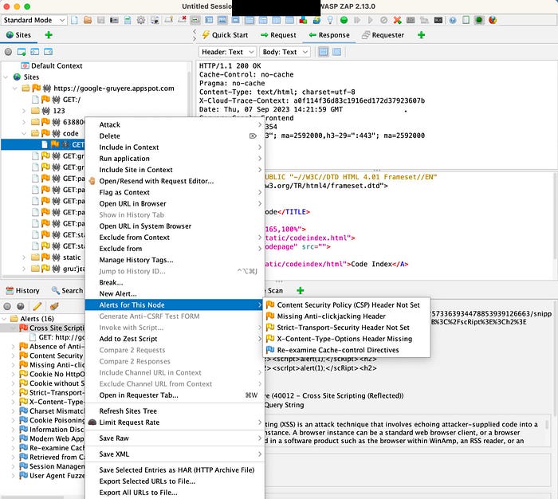The height and width of the screenshot is (499, 558).
Task: Click the broom icon in the Alerts toolbar
Action: pyautogui.click(x=54, y=306)
